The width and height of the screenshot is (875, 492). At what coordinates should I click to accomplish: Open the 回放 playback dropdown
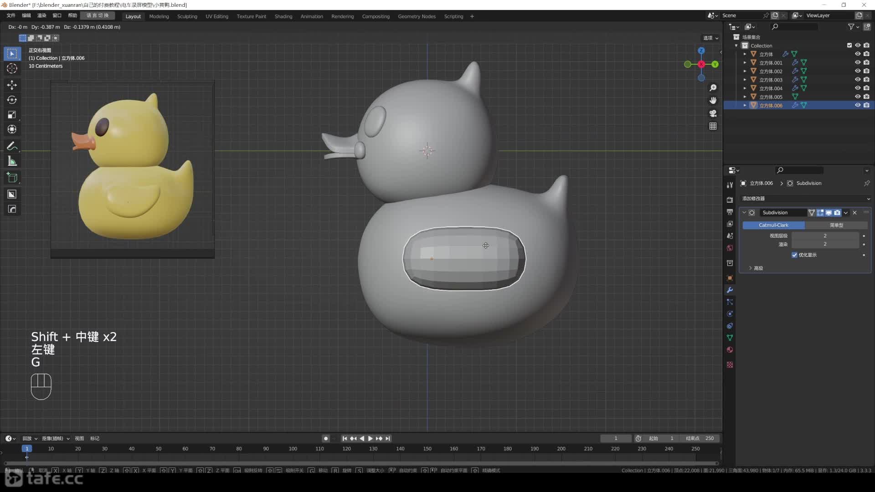coord(30,438)
